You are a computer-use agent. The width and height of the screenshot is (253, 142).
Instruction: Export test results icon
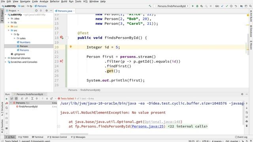[51, 98]
